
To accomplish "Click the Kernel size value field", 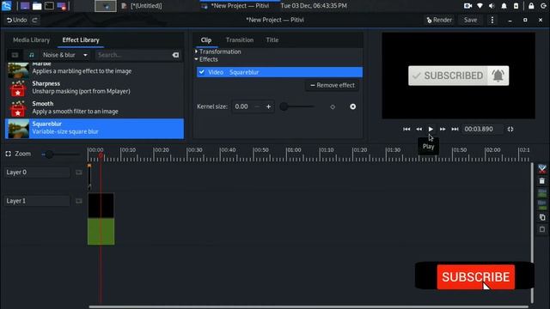I will (x=242, y=106).
